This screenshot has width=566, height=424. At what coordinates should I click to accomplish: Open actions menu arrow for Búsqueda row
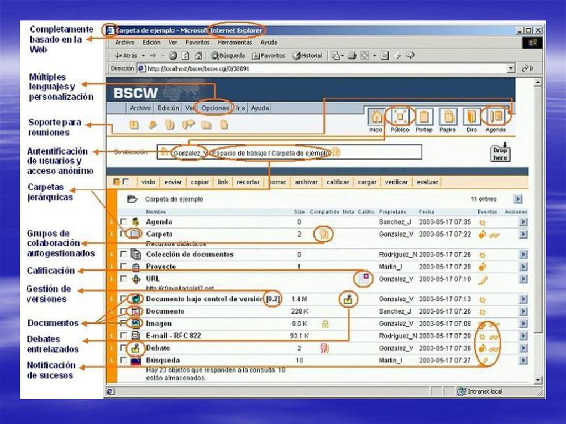click(523, 361)
